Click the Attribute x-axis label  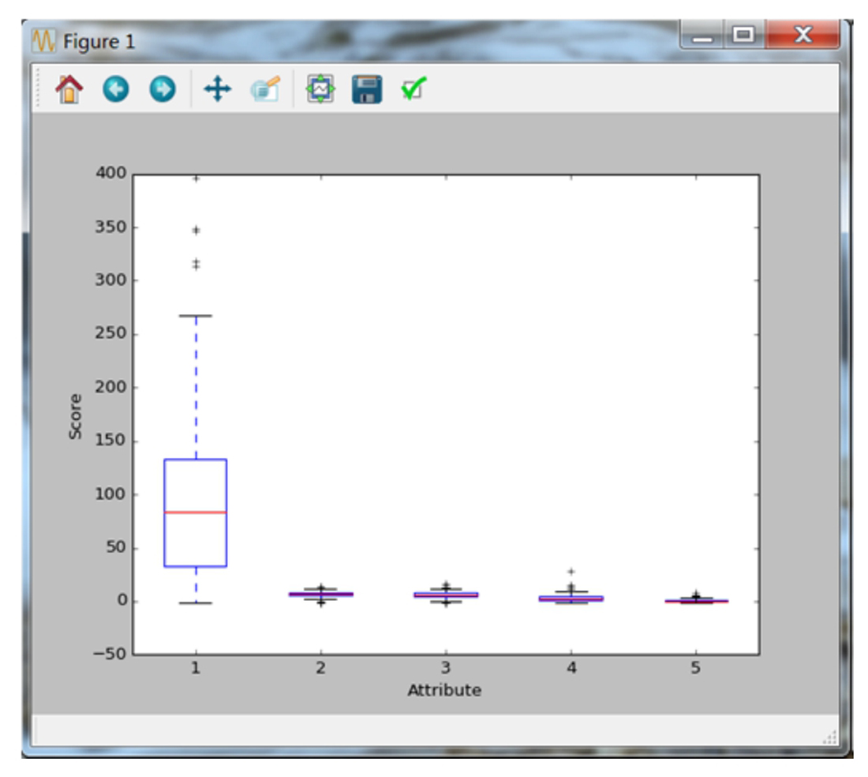pos(444,690)
